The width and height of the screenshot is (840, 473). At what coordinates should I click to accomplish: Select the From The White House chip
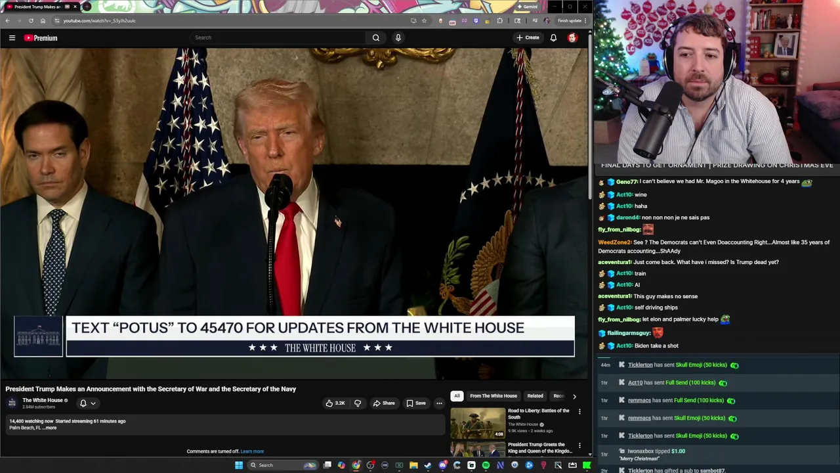493,395
